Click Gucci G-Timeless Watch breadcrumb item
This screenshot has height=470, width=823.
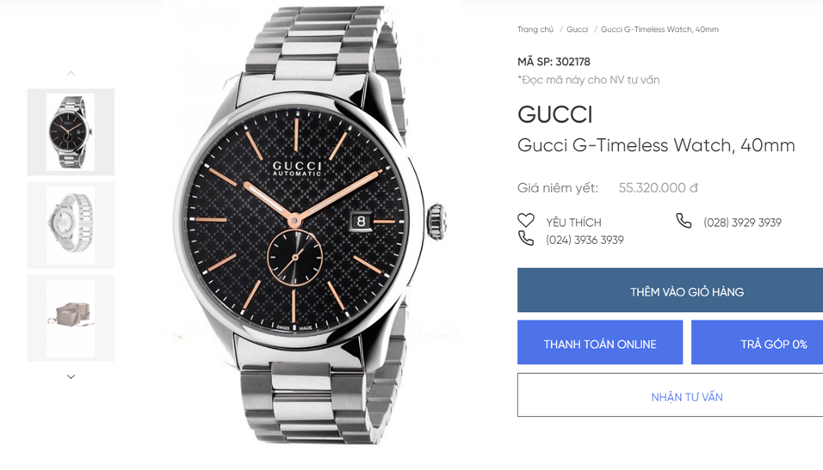(x=659, y=29)
